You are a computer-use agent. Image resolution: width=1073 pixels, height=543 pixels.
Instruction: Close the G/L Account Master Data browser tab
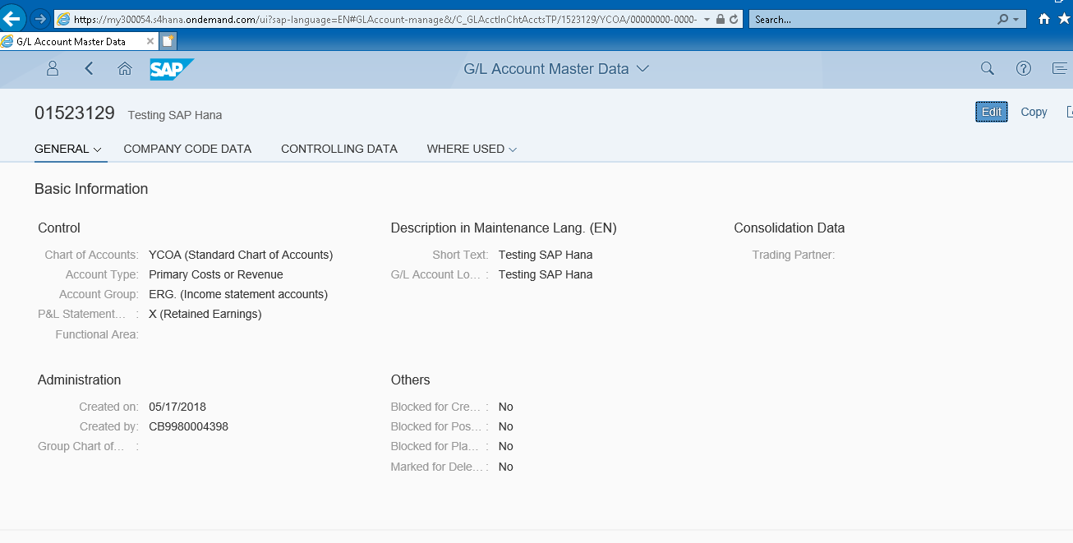click(x=150, y=41)
